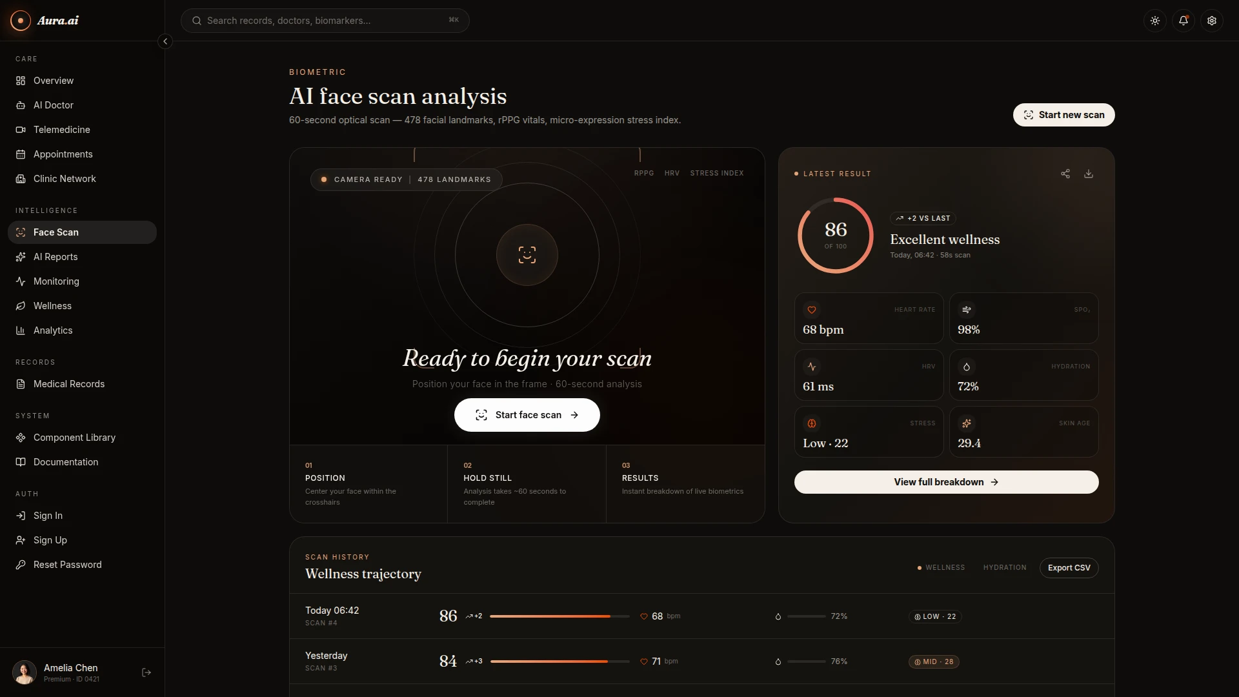This screenshot has height=697, width=1239.
Task: Click the Medical Records document icon
Action: pos(21,384)
